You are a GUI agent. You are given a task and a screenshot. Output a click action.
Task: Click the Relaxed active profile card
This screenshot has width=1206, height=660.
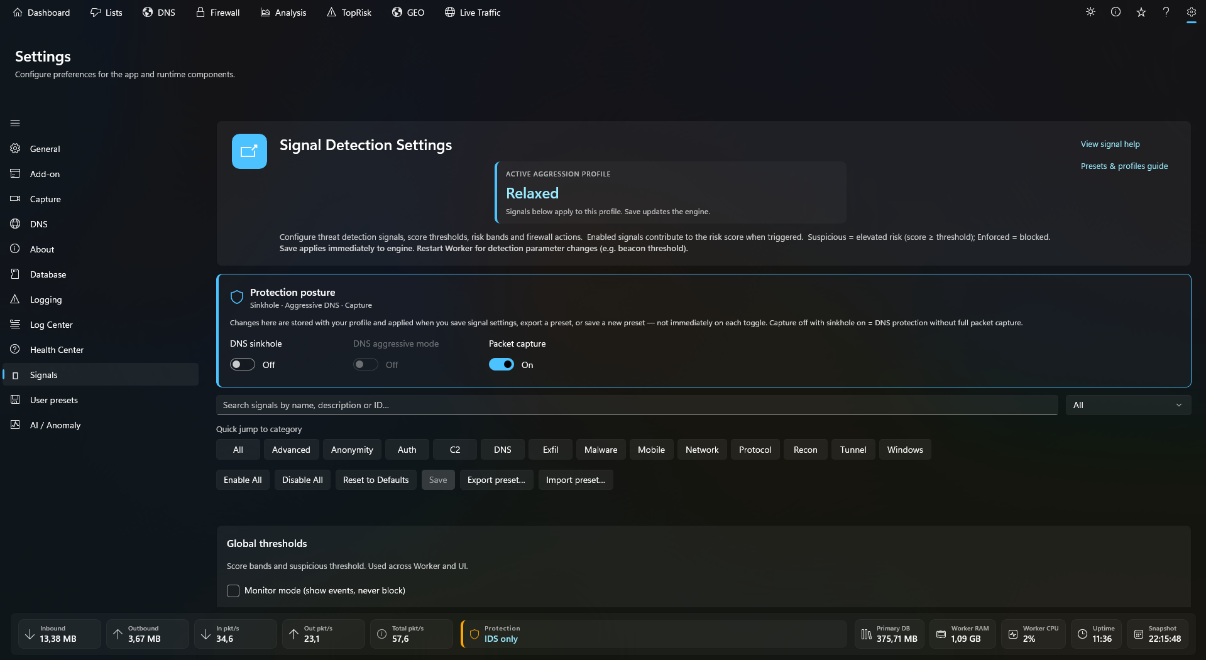tap(671, 192)
